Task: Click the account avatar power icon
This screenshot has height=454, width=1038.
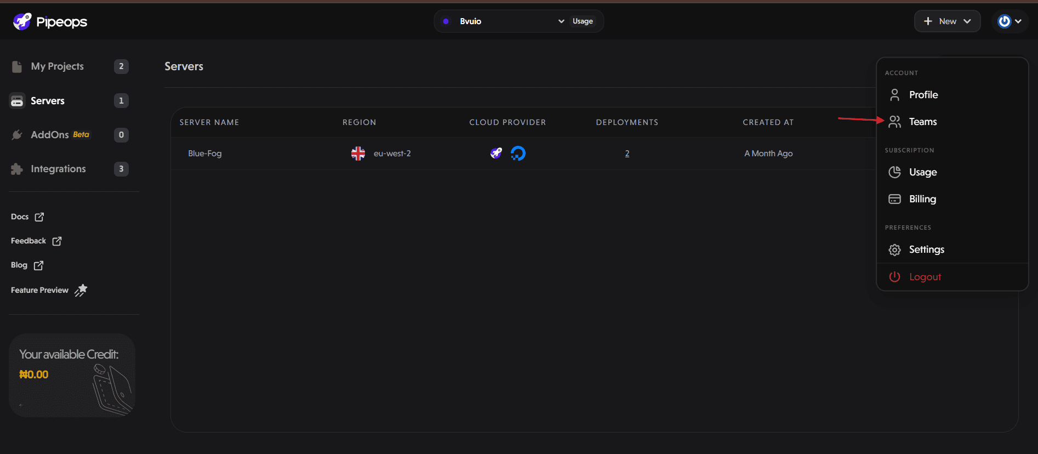Action: click(1004, 21)
